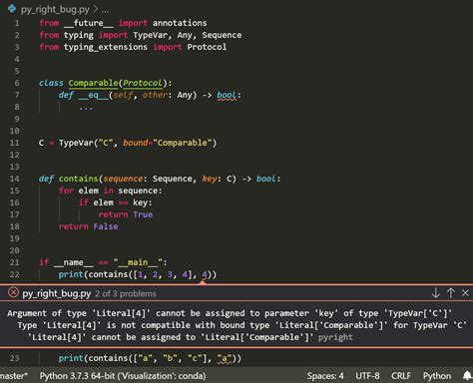Image resolution: width=473 pixels, height=383 pixels.
Task: Click underlined bool return type on line 7
Action: [227, 95]
